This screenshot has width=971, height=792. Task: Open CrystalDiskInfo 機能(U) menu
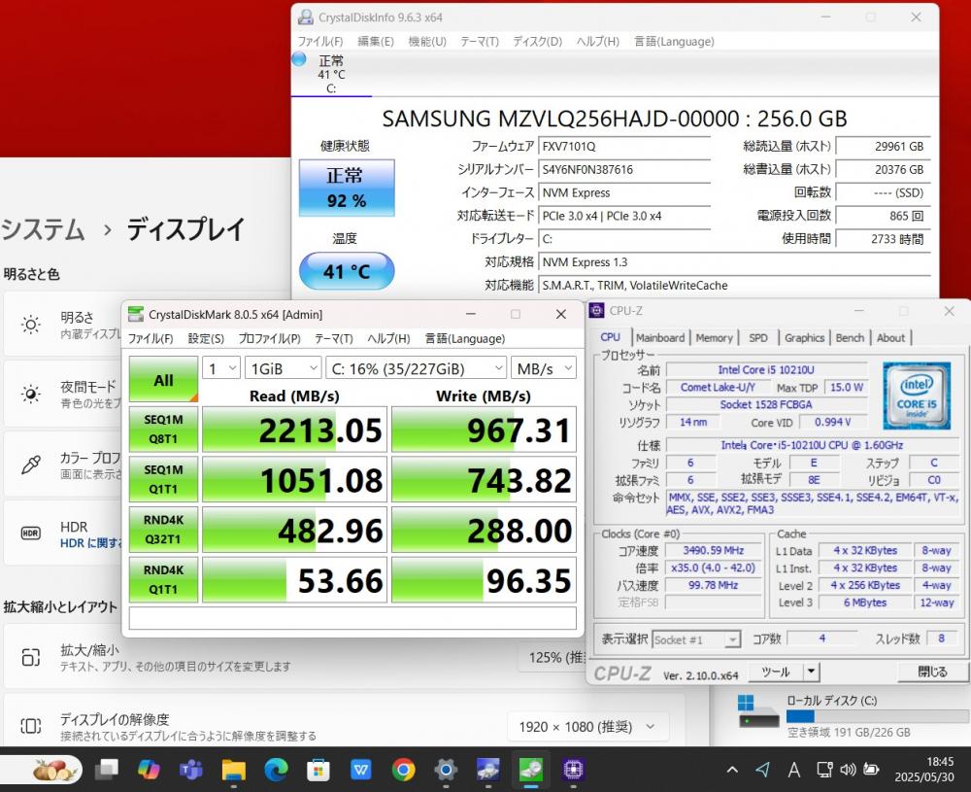426,42
